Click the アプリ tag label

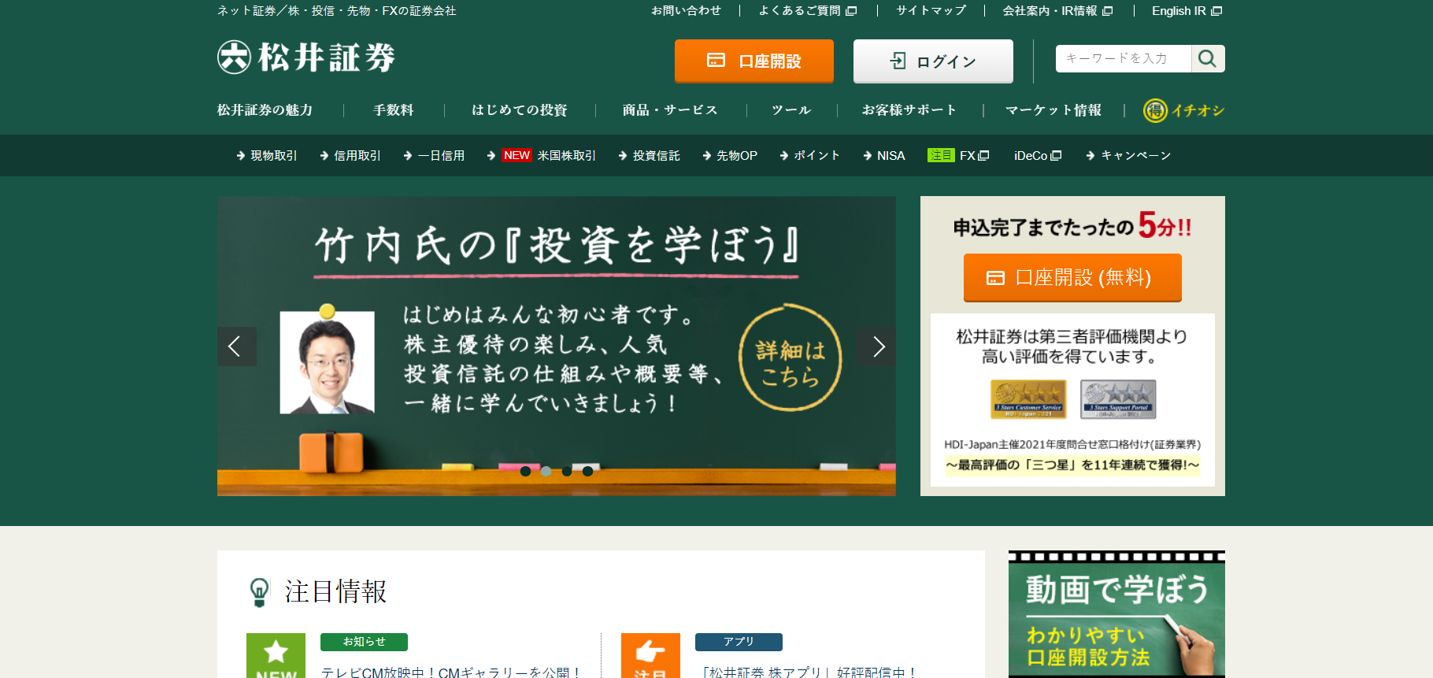point(739,642)
